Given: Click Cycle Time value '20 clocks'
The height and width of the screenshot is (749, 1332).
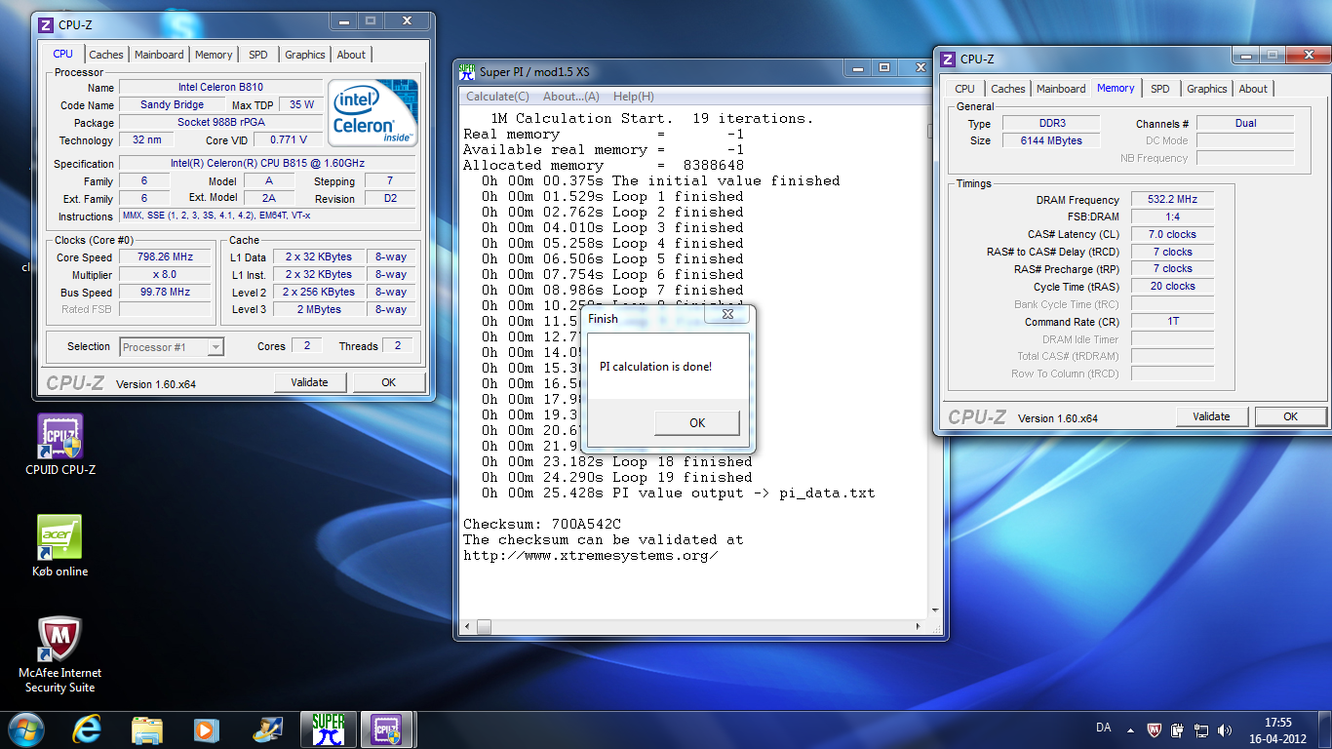Looking at the screenshot, I should (x=1172, y=286).
